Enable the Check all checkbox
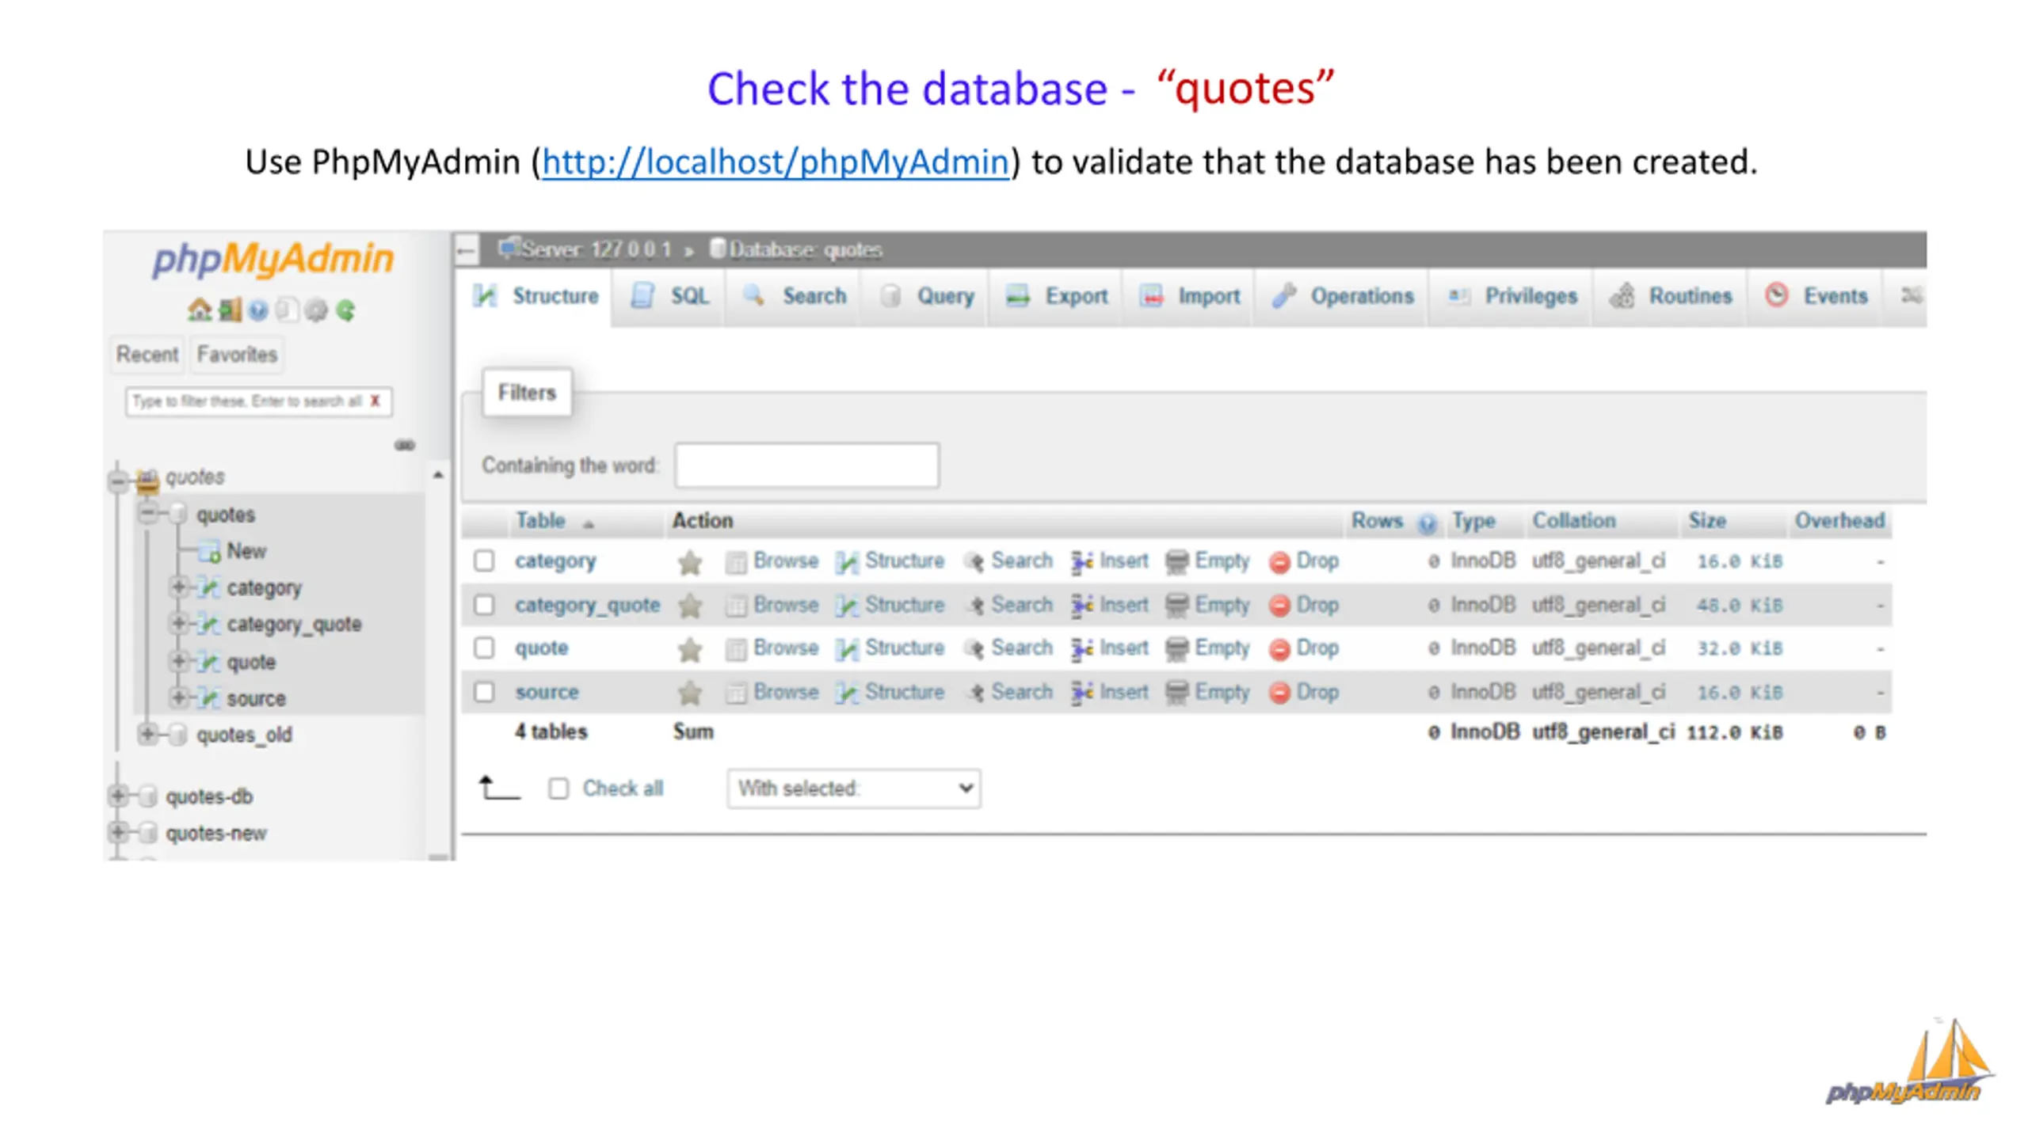Screen dimensions: 2028x1140 point(558,788)
